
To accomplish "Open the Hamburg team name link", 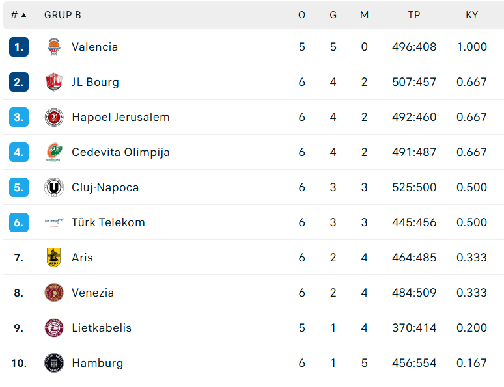I will (x=98, y=363).
